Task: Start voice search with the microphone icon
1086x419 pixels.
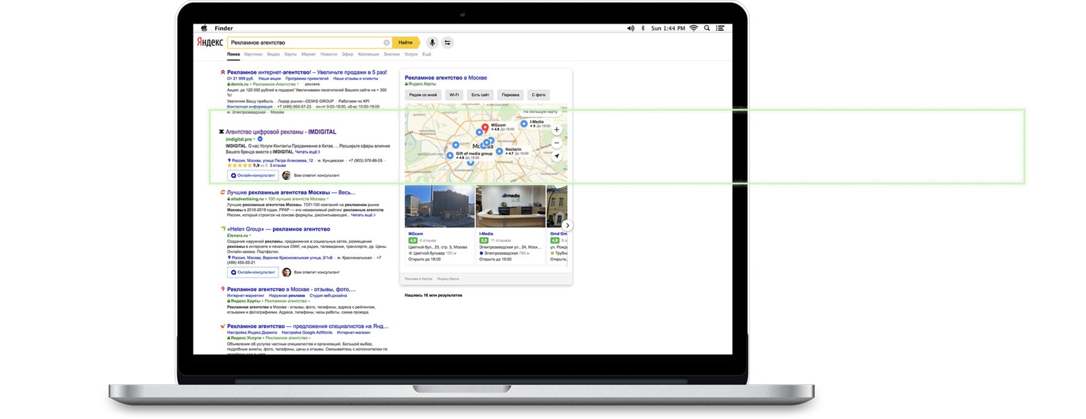Action: 432,43
